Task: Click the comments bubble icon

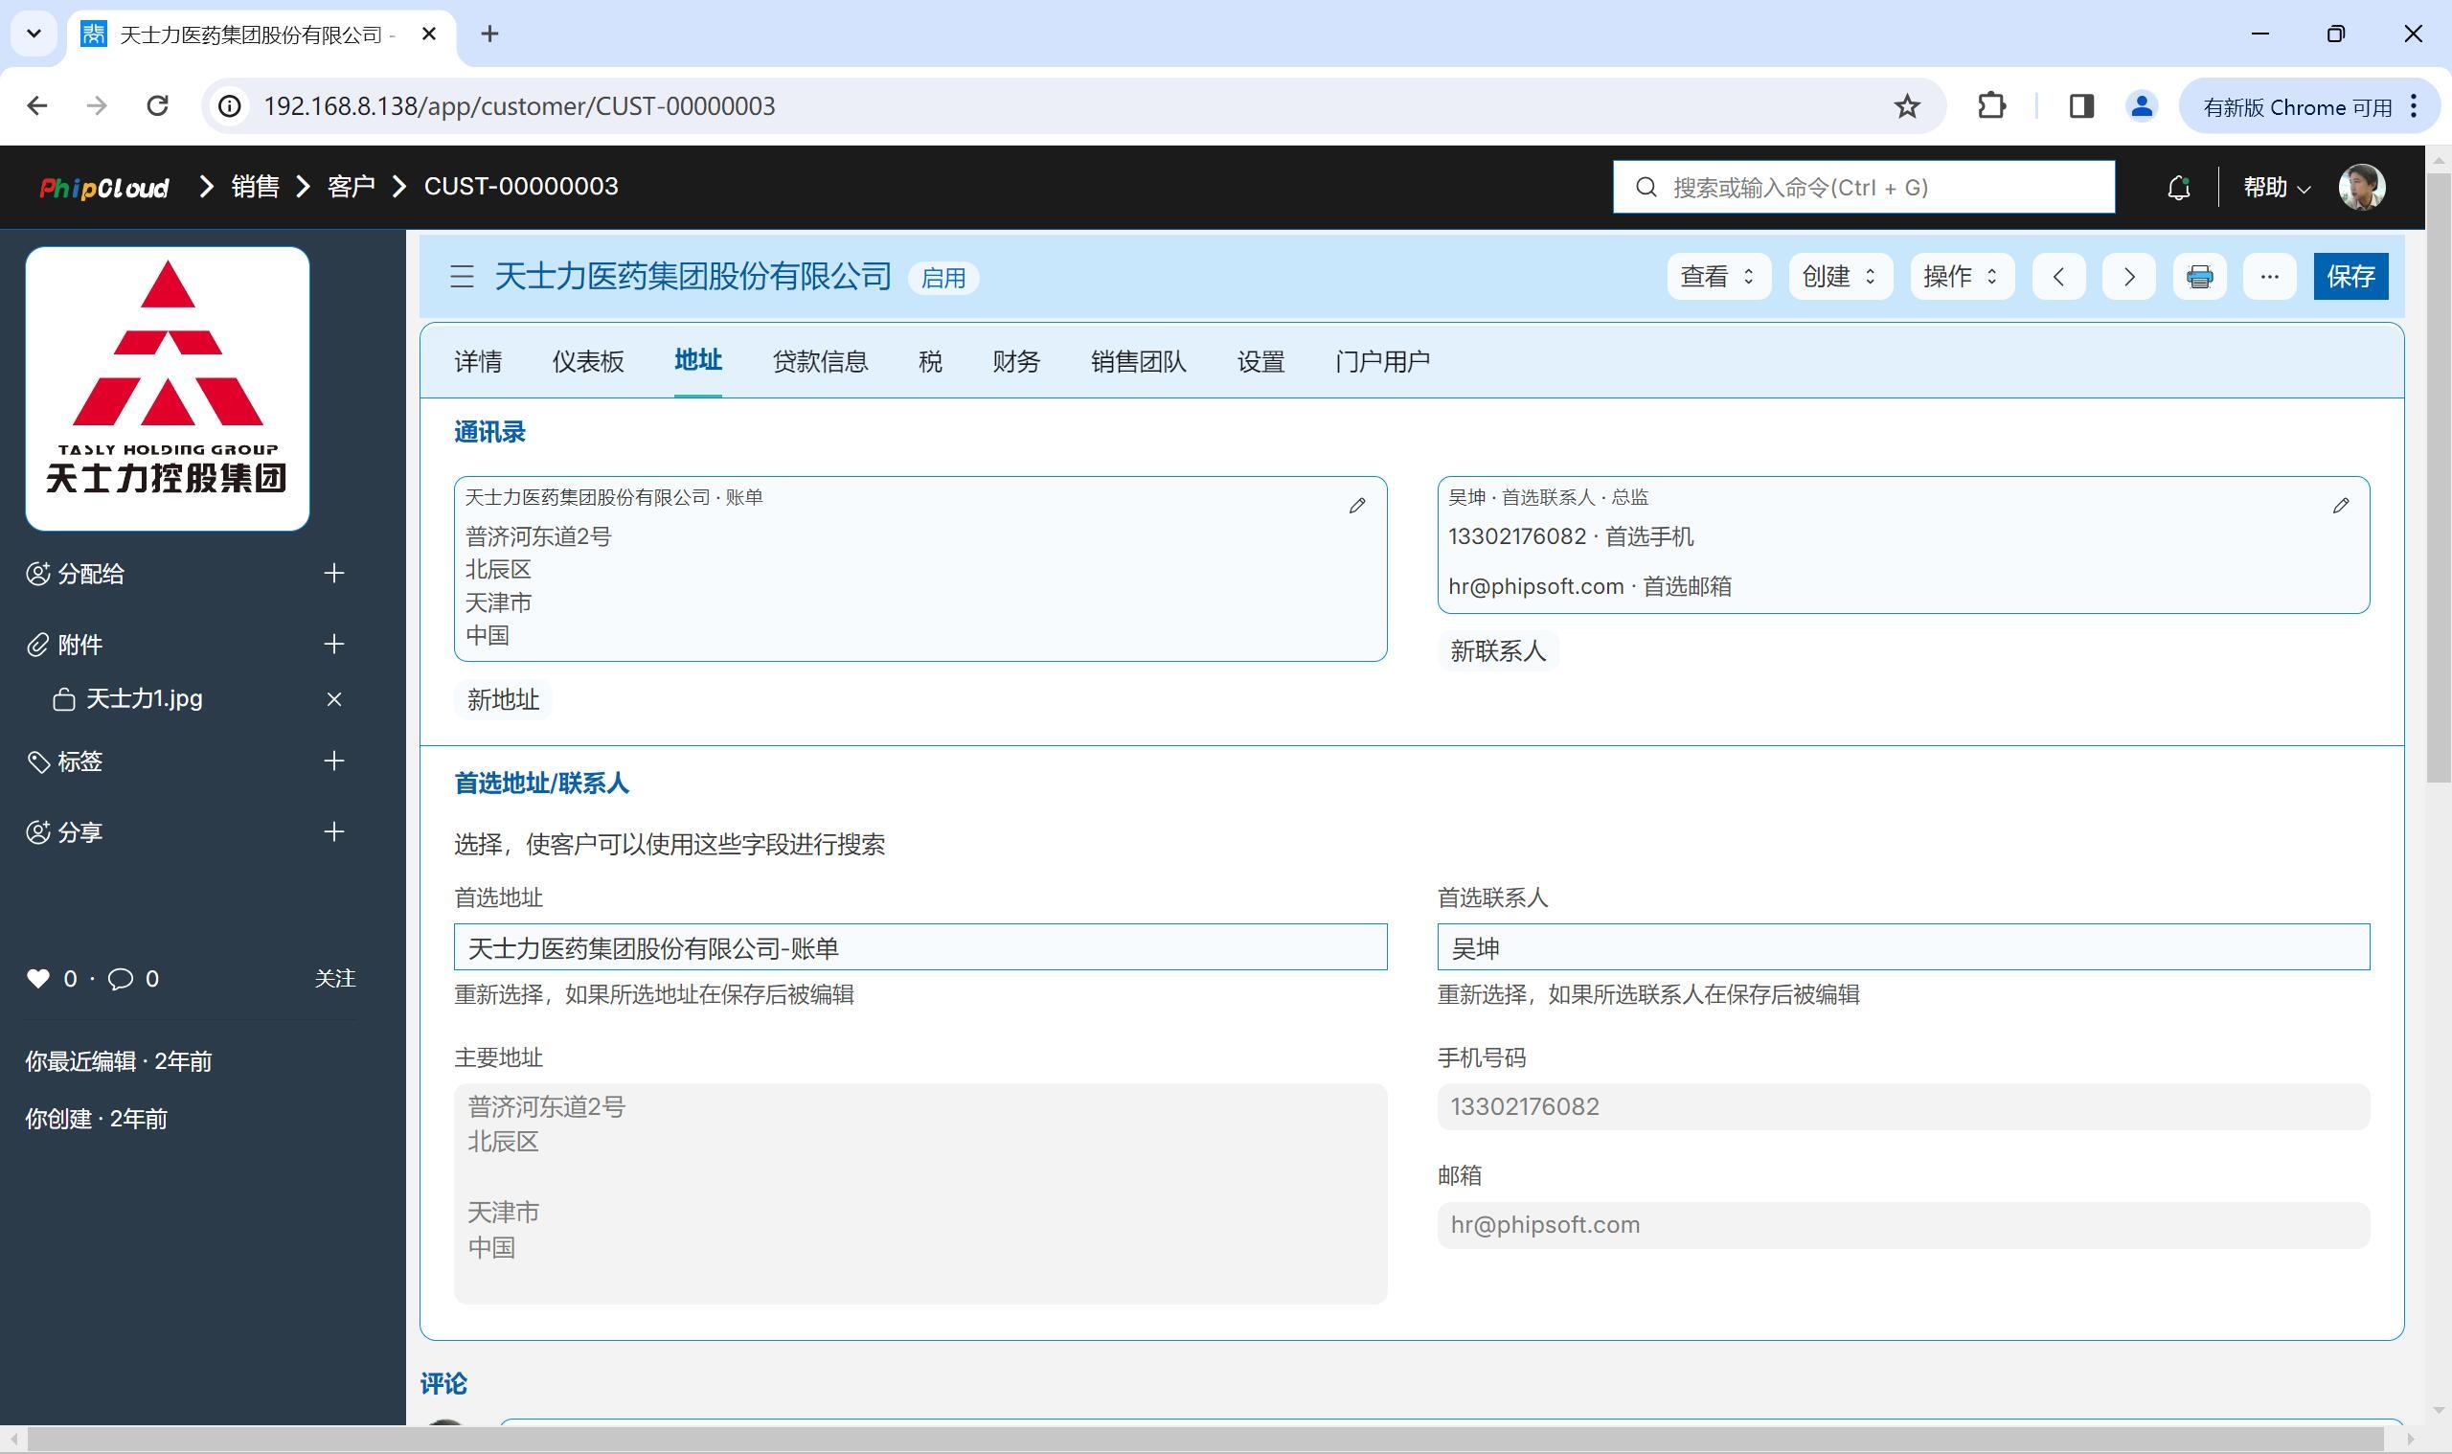Action: click(121, 978)
